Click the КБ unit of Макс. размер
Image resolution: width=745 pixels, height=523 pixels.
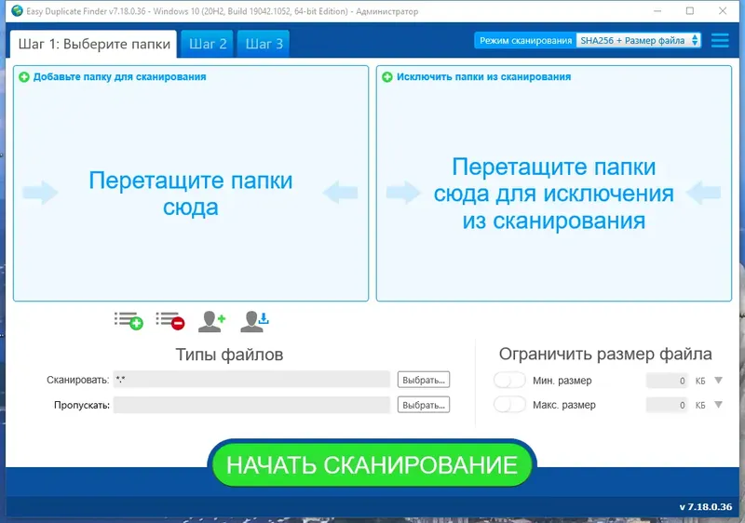pos(700,406)
